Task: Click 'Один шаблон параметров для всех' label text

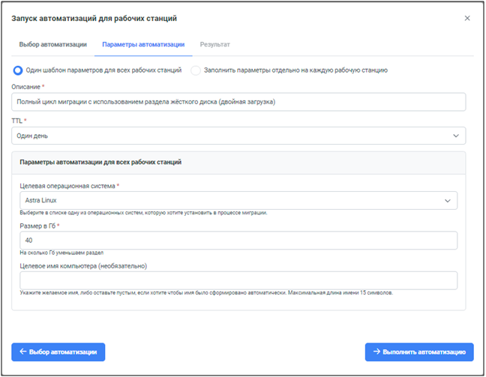Action: click(103, 70)
